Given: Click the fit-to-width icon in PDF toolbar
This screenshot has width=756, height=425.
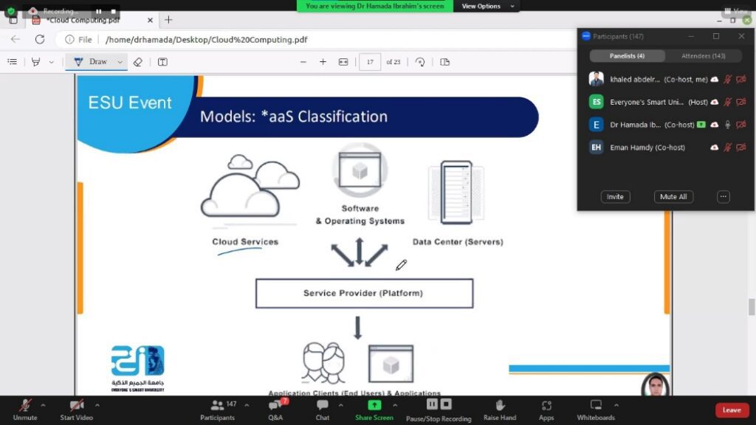Looking at the screenshot, I should [343, 62].
